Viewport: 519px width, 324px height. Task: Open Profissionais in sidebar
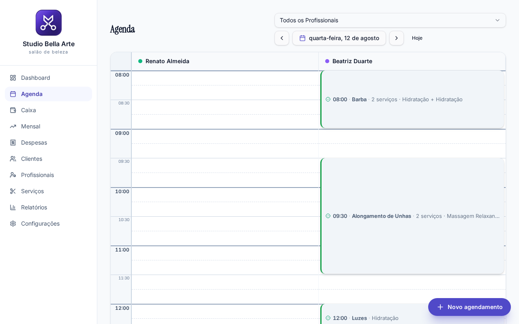coord(49,175)
